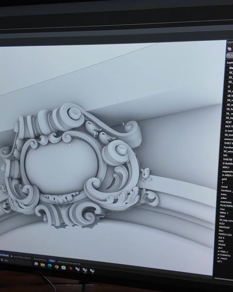This screenshot has height=292, width=233.
Task: Select the furn2 layer
Action: [224, 186]
